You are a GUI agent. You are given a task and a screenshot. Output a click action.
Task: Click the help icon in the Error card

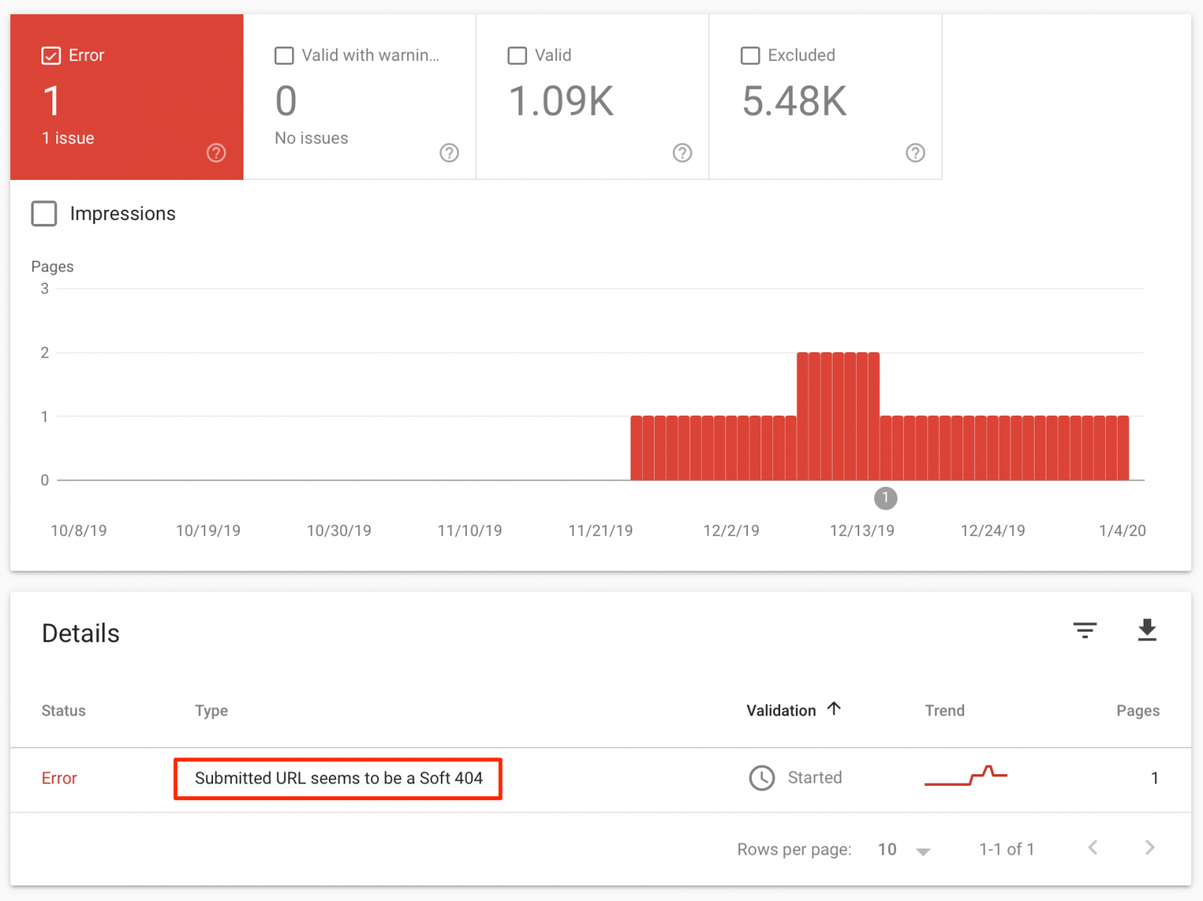pyautogui.click(x=216, y=153)
